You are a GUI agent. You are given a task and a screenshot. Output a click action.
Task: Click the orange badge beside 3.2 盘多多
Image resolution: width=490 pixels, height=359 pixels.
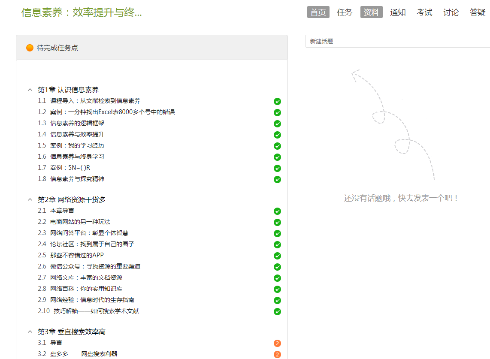[x=277, y=355]
